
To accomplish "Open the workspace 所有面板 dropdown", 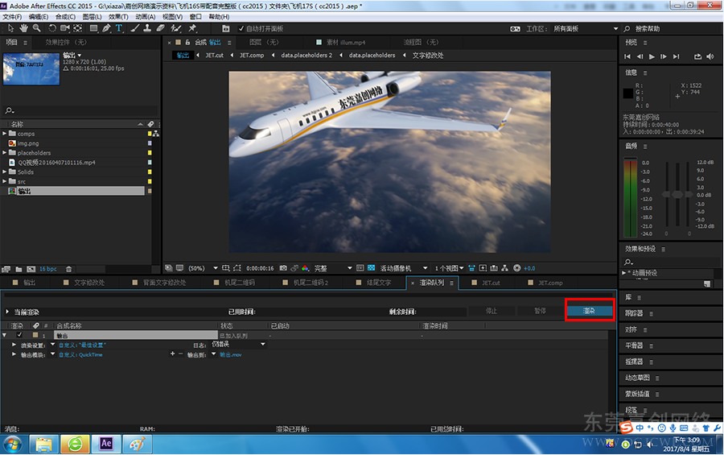I will coord(586,29).
